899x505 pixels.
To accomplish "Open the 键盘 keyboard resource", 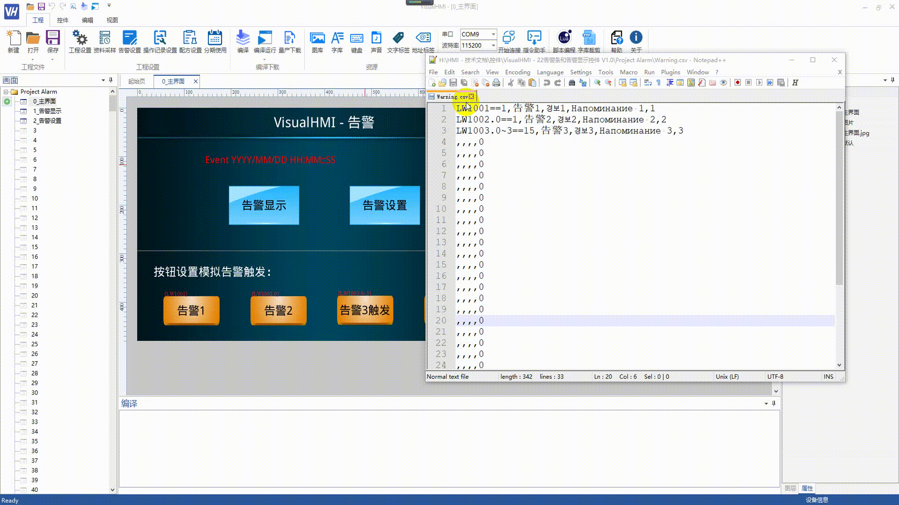I will pos(356,38).
